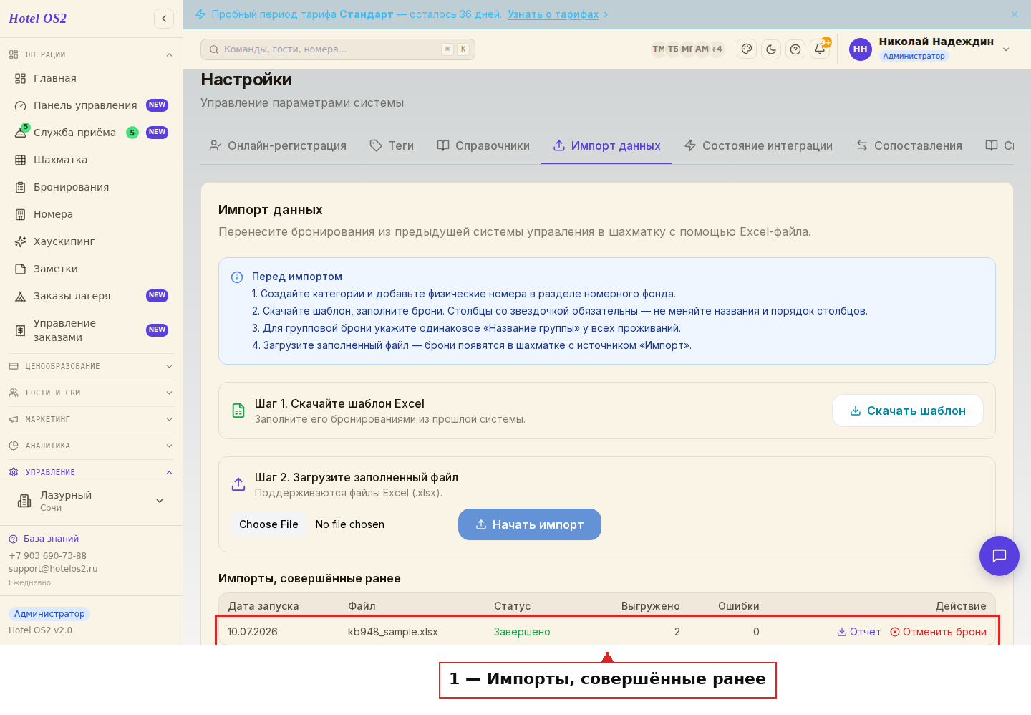Click the 10.07.2026 date cell
Image resolution: width=1031 pixels, height=715 pixels.
coord(253,632)
